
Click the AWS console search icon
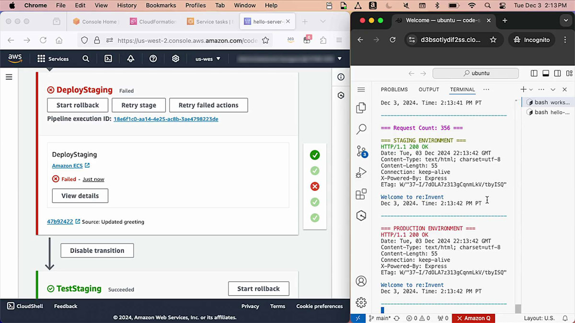(x=86, y=59)
